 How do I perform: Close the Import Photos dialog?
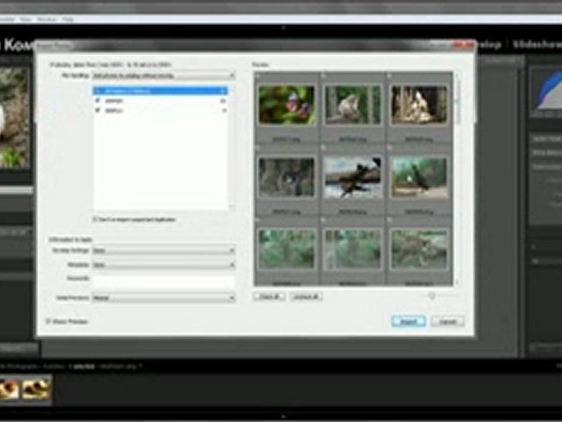pyautogui.click(x=464, y=45)
